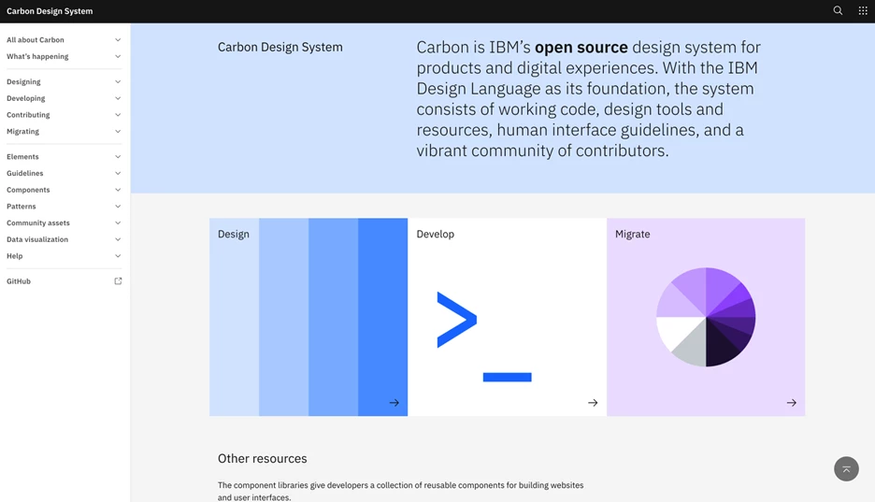
Task: Open the All about Carbon menu item
Action: pyautogui.click(x=36, y=40)
